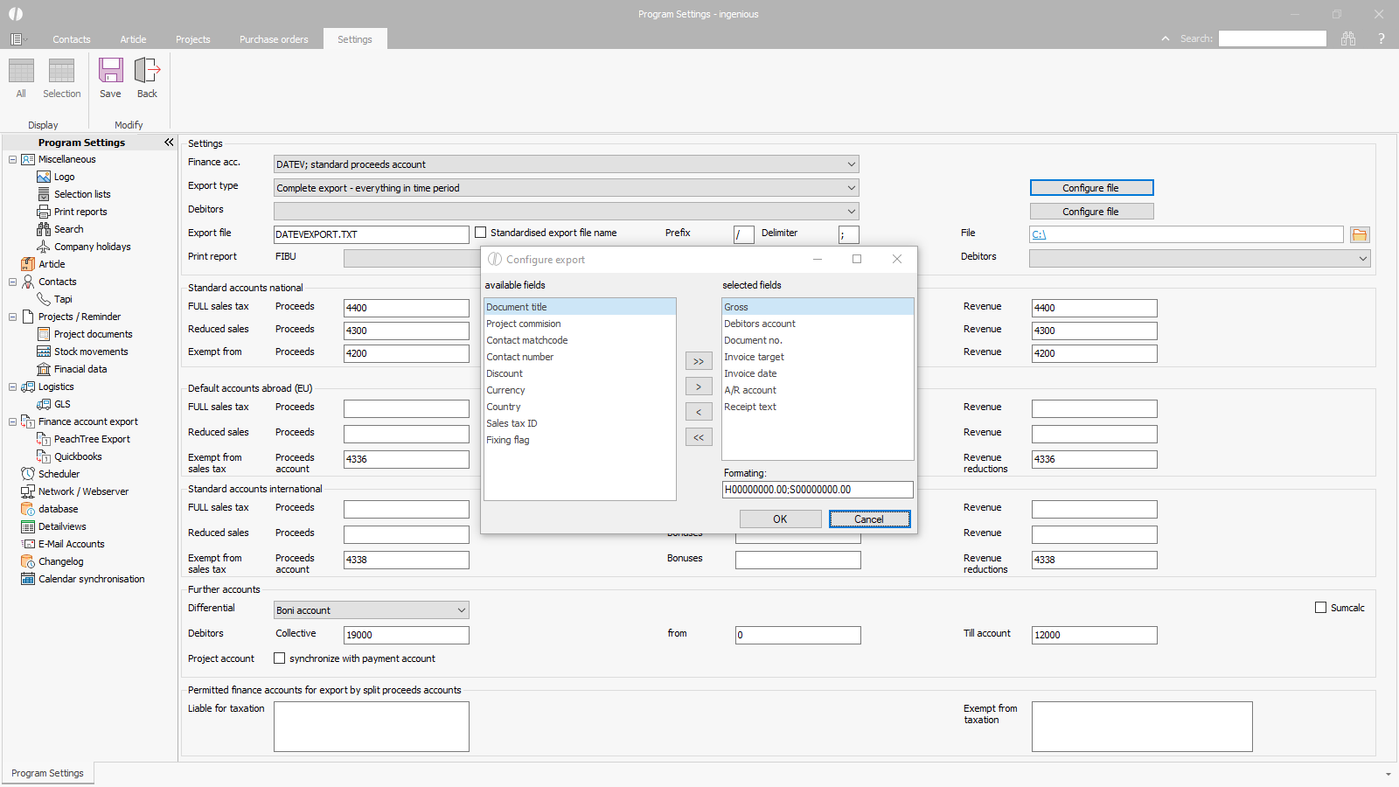Image resolution: width=1399 pixels, height=787 pixels.
Task: Open the Contacts tab
Action: tap(71, 39)
